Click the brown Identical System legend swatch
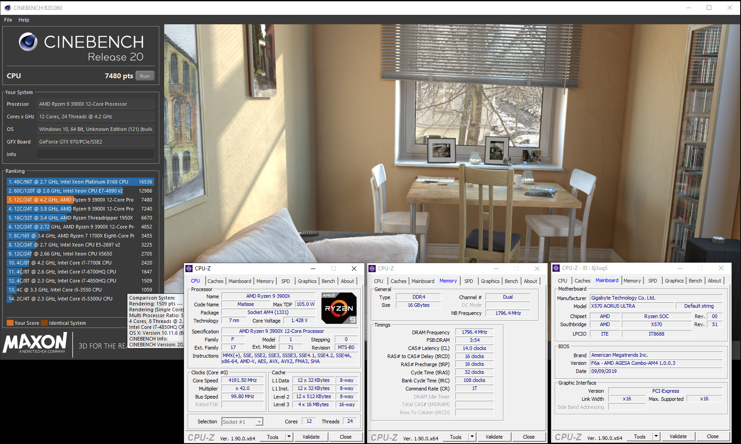This screenshot has height=444, width=741. coord(44,323)
